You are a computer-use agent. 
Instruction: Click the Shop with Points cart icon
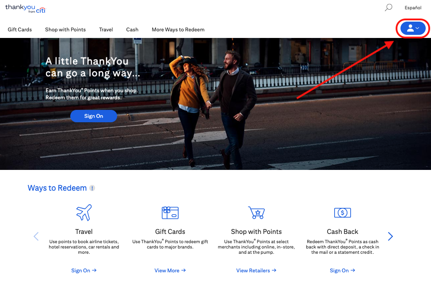(256, 212)
